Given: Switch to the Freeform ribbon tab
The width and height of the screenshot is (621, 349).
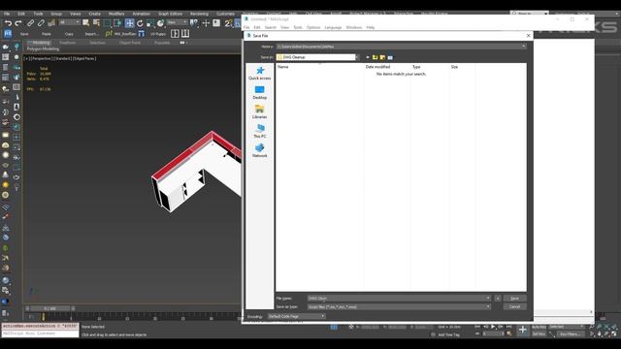Looking at the screenshot, I should click(67, 43).
